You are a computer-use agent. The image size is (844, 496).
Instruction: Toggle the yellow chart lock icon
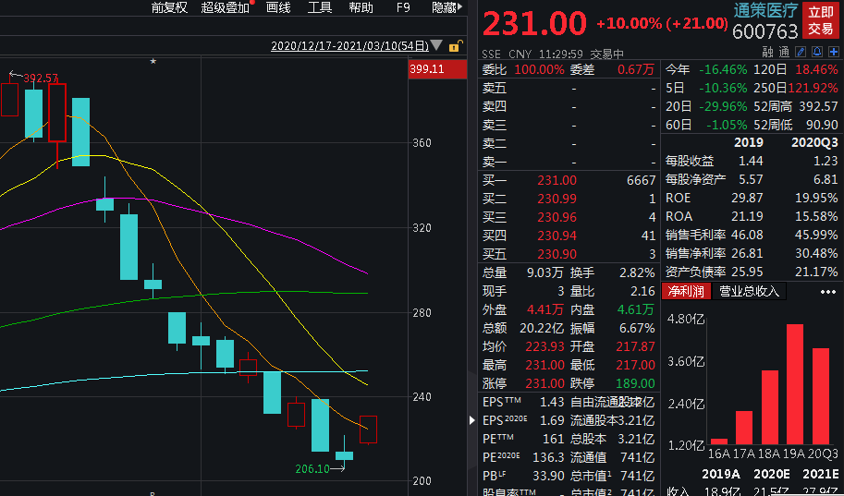tap(455, 46)
